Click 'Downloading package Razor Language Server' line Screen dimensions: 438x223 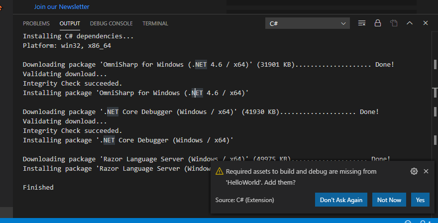click(x=207, y=159)
